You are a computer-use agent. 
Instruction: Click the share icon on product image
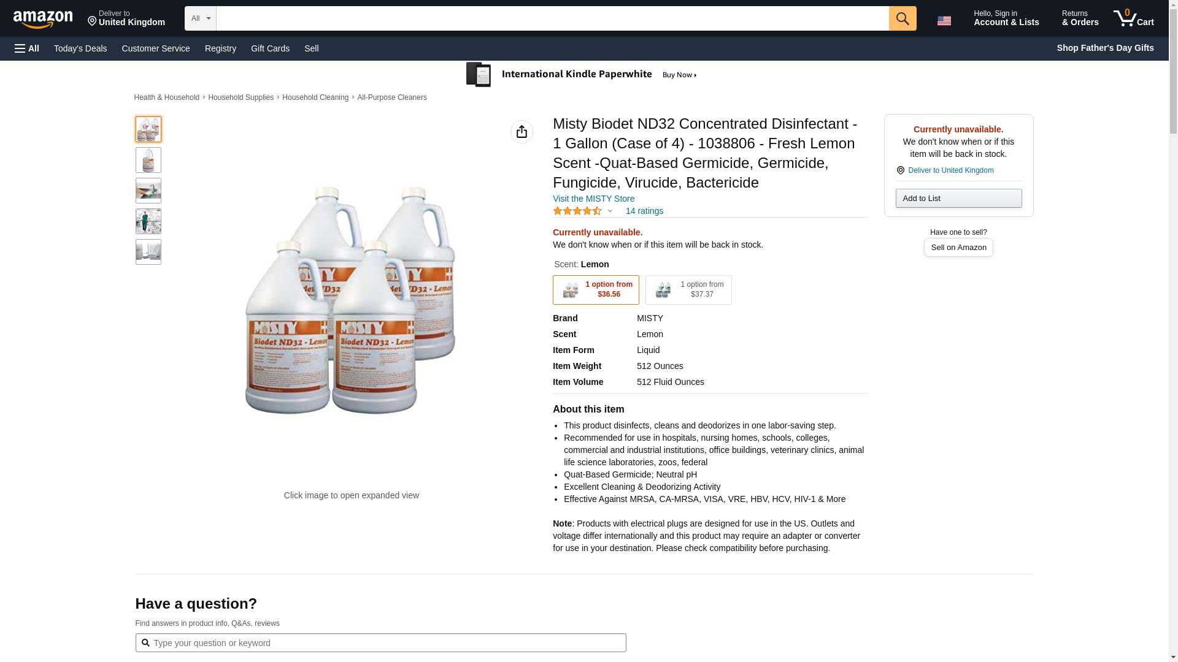click(522, 132)
